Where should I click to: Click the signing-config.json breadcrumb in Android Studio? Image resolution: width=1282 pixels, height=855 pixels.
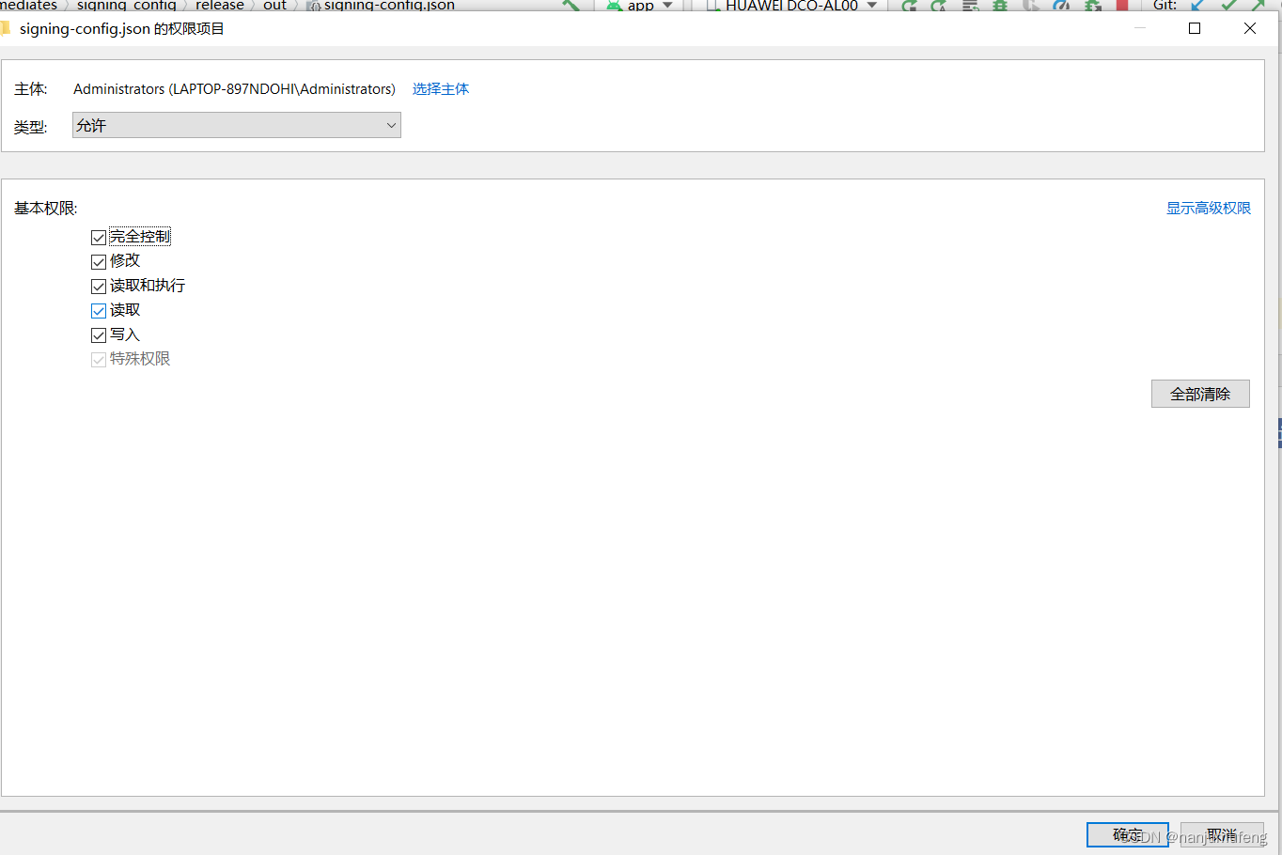coord(381,6)
